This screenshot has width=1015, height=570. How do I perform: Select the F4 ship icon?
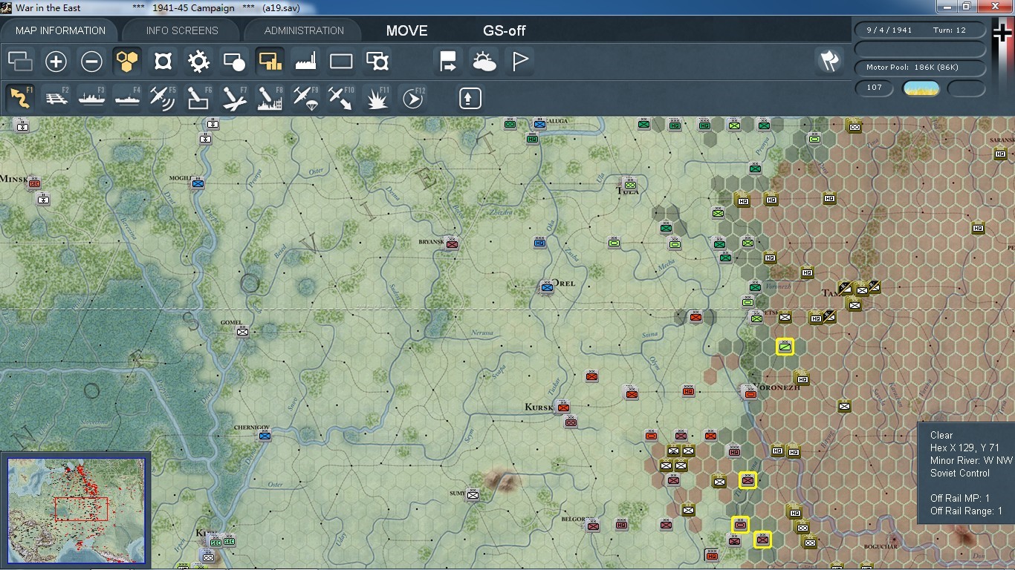click(x=127, y=98)
